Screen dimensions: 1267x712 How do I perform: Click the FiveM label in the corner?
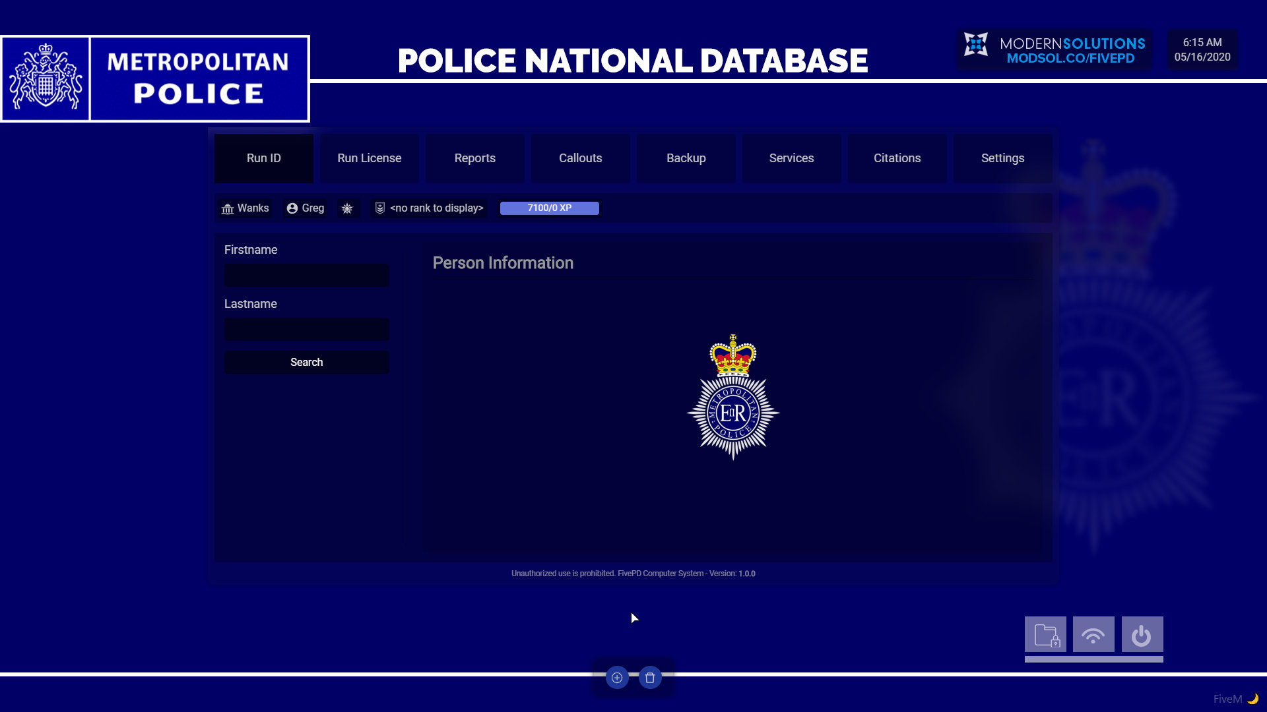click(1227, 699)
